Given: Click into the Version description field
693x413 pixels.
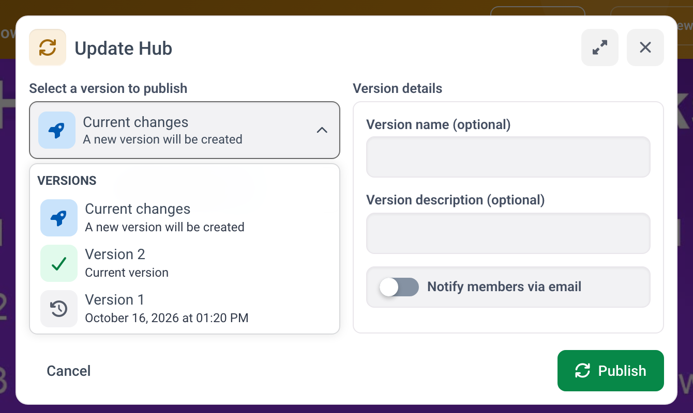Looking at the screenshot, I should [508, 233].
